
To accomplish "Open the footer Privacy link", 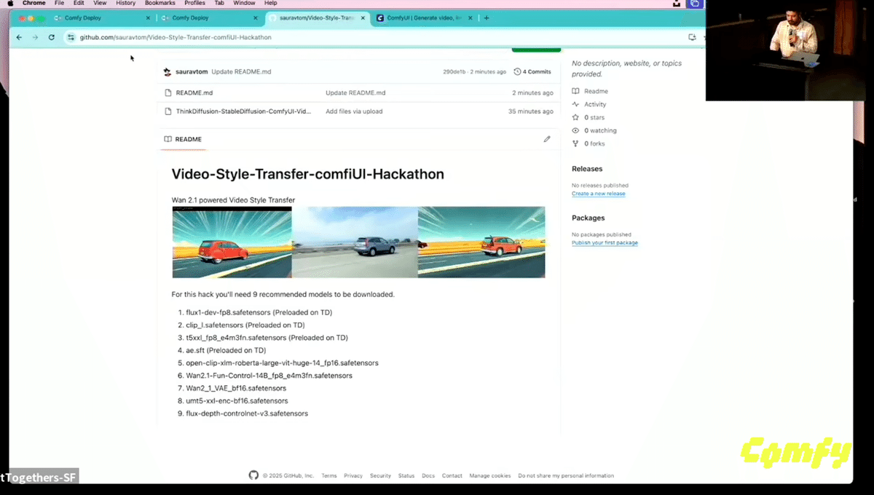I will (353, 475).
